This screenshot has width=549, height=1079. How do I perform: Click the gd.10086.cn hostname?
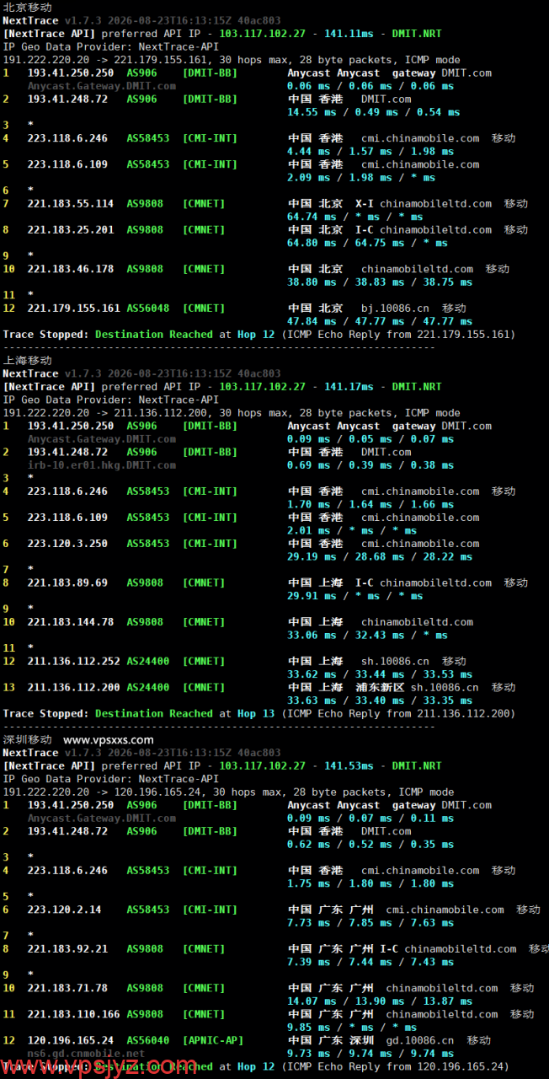pos(420,1041)
